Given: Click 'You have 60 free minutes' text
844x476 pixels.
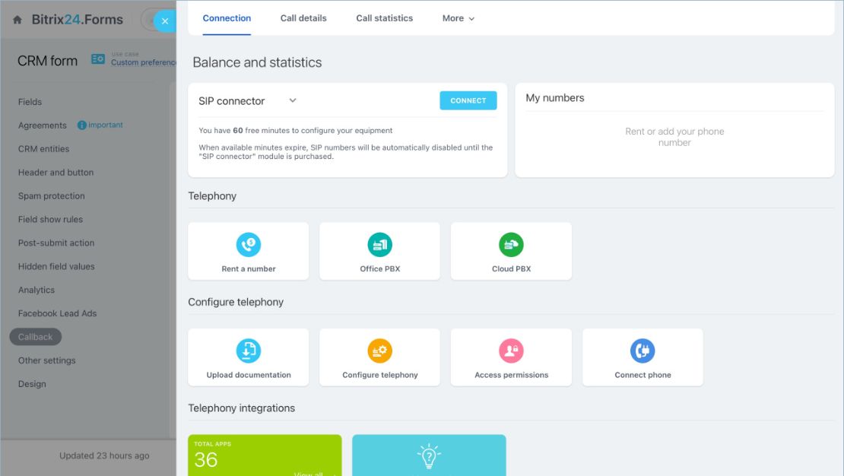Looking at the screenshot, I should click(295, 130).
